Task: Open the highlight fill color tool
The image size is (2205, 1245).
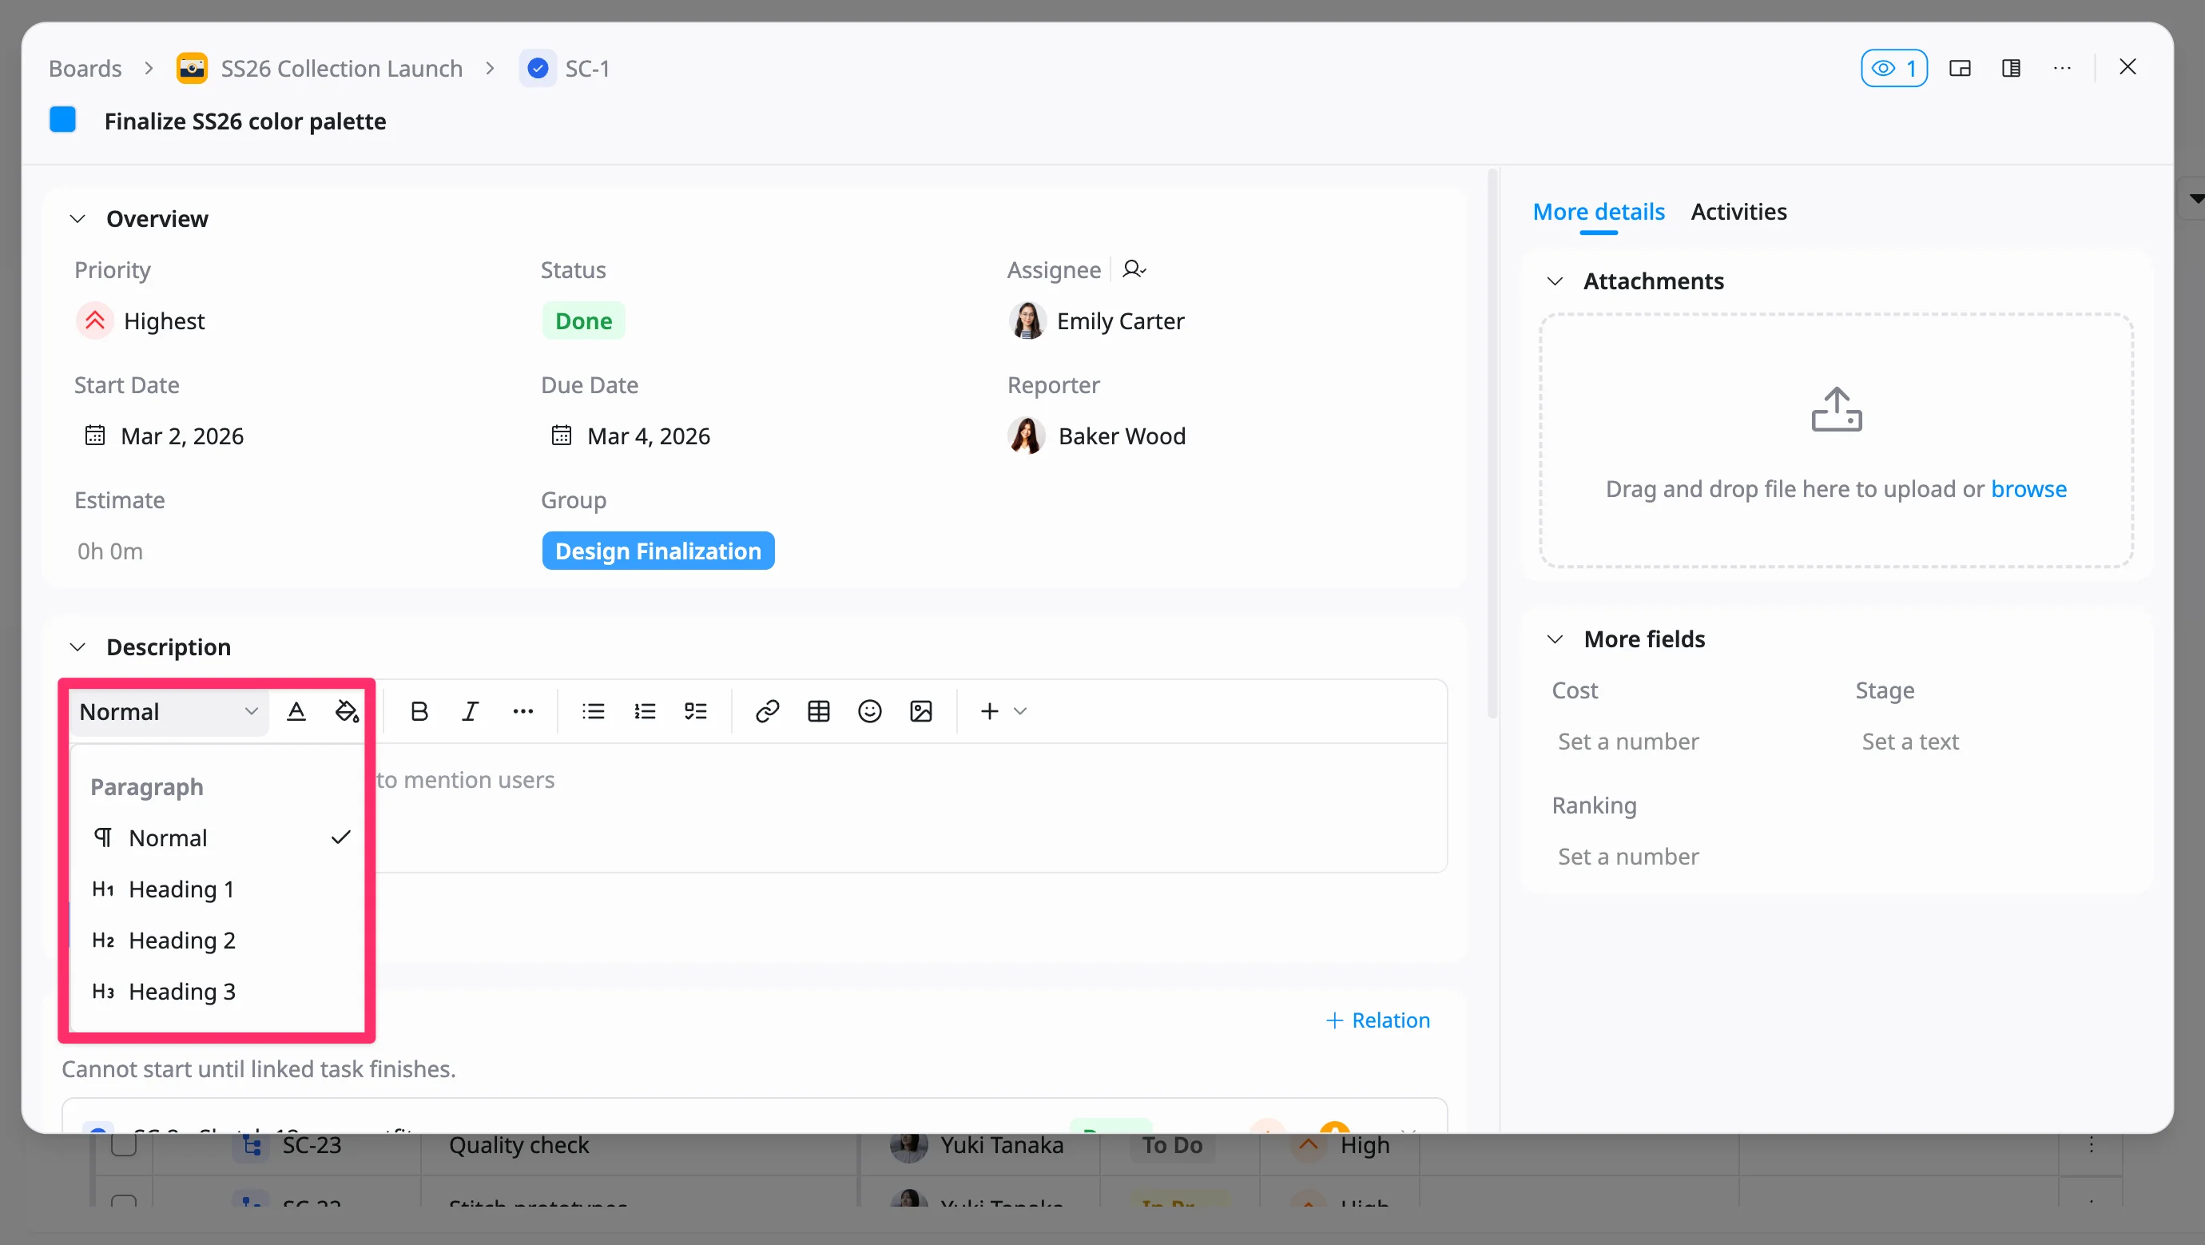Action: pos(347,710)
